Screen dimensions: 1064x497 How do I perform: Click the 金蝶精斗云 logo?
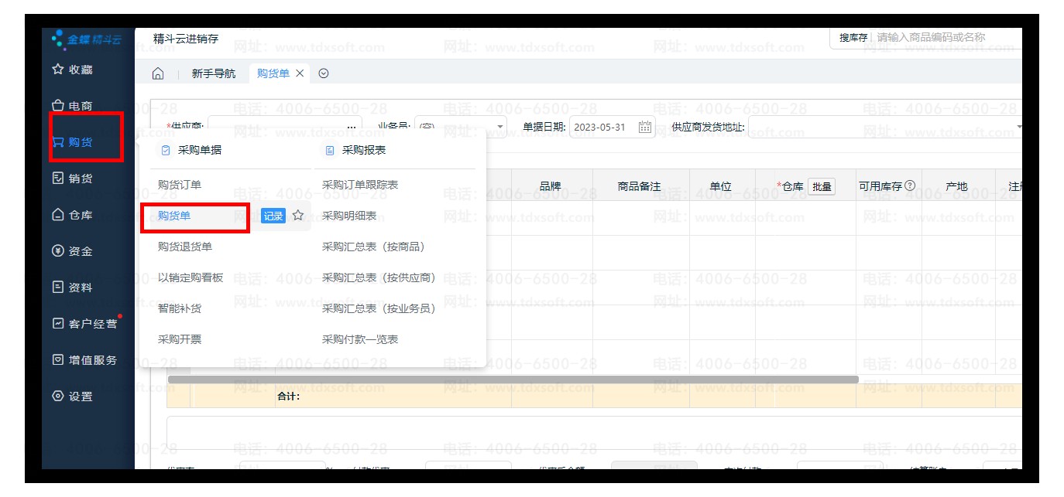86,39
